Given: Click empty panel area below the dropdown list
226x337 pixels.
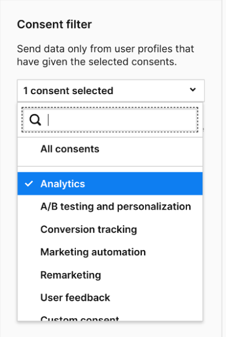Looking at the screenshot, I should click(x=110, y=330).
